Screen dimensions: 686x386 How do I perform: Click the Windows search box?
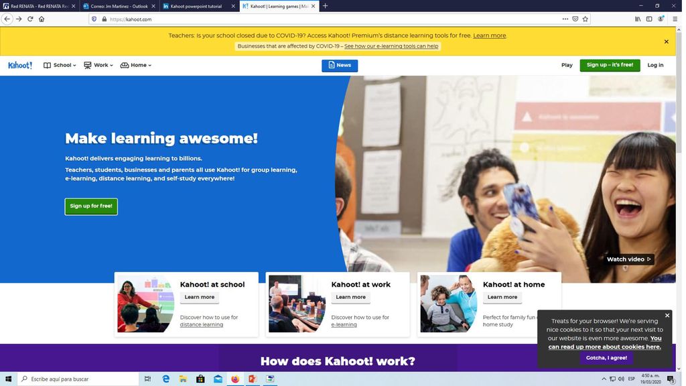point(78,379)
